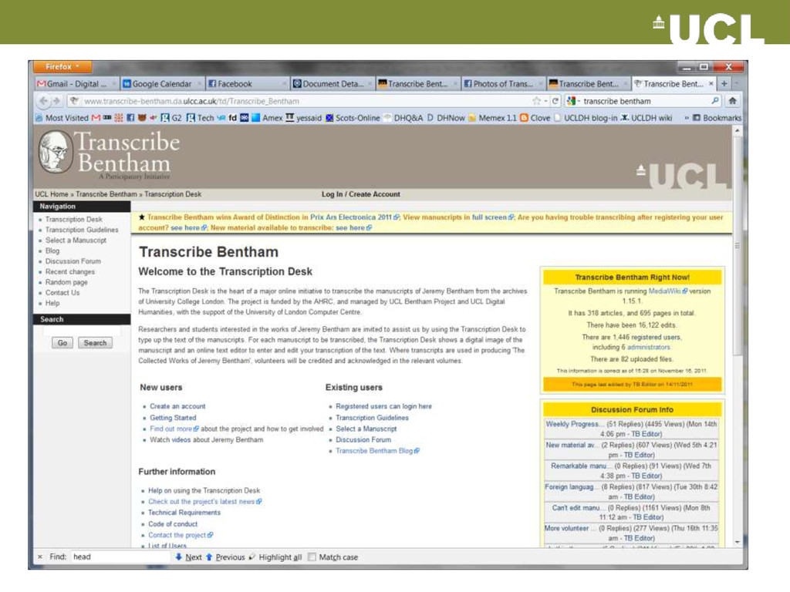
Task: Bookmark the page with the star icon
Action: click(537, 101)
